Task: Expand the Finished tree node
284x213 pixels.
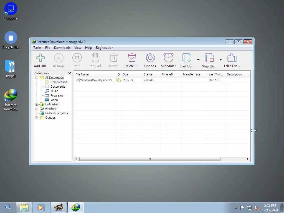Action: point(37,109)
